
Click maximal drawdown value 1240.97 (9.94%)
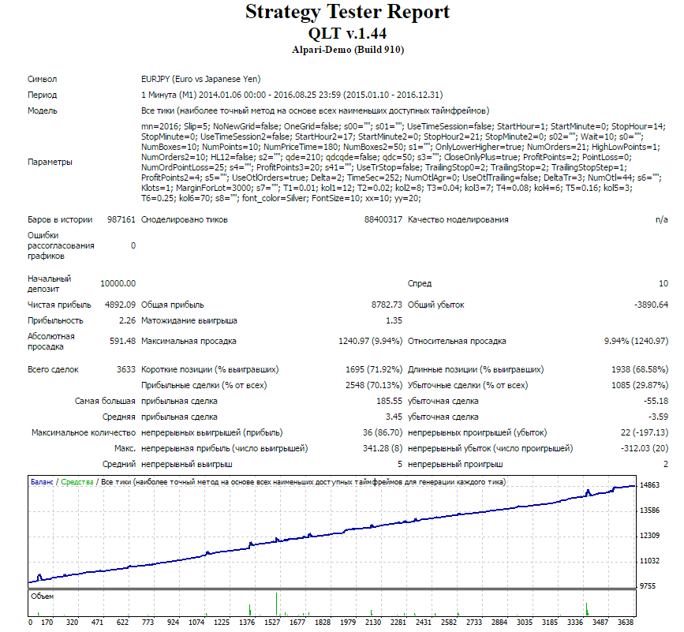[x=370, y=341]
